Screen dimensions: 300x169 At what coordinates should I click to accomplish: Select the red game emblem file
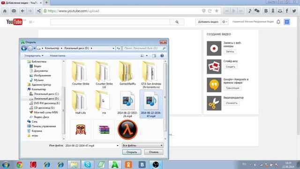pos(81,130)
